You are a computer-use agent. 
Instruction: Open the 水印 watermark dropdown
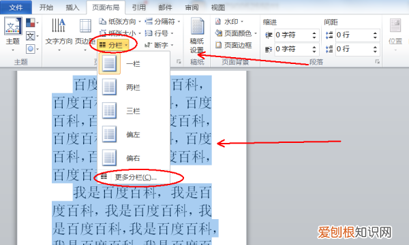pyautogui.click(x=229, y=21)
